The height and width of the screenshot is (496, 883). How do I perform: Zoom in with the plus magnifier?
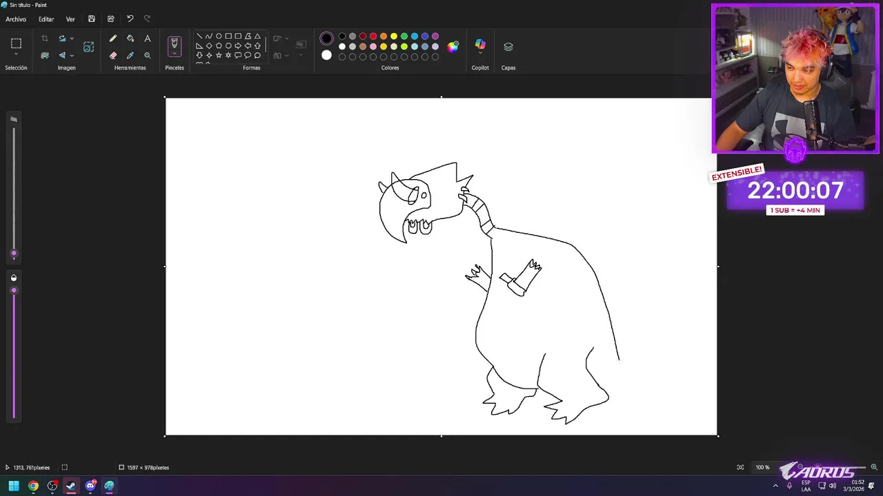coord(873,467)
